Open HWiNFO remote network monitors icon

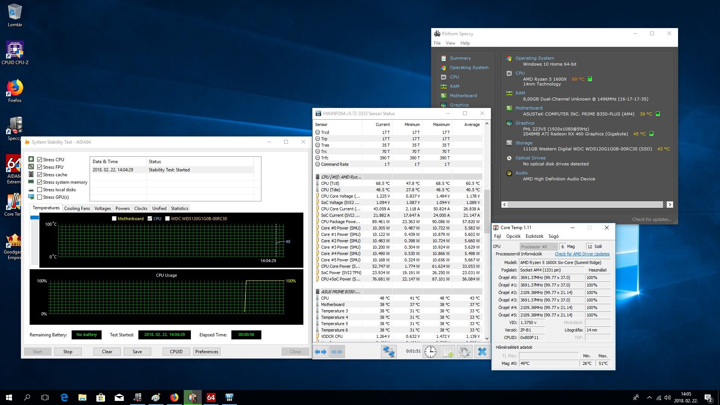pos(388,352)
